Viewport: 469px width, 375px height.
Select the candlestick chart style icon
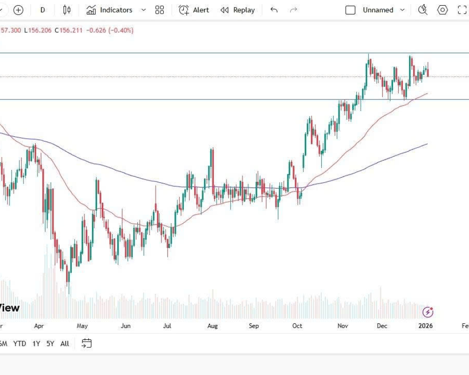point(66,9)
